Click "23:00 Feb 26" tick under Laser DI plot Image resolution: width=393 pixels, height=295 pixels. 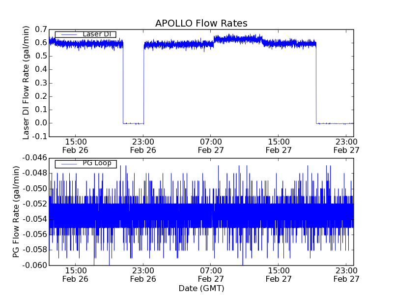tap(143, 146)
